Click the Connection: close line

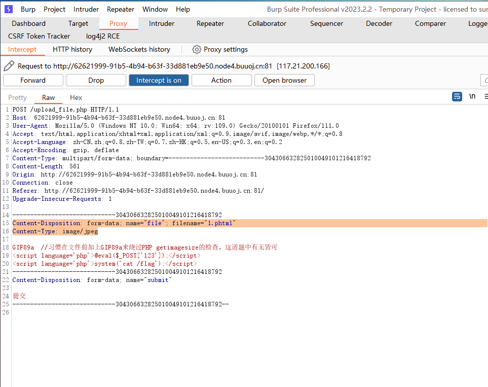coord(43,182)
